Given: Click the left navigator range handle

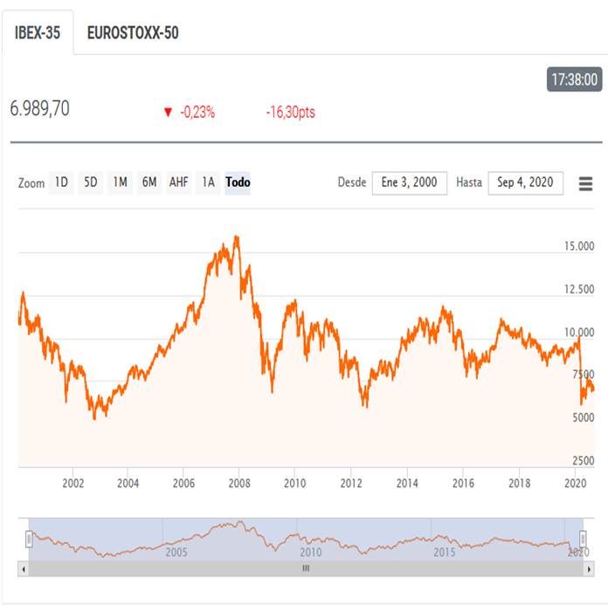Looking at the screenshot, I should pyautogui.click(x=29, y=540).
